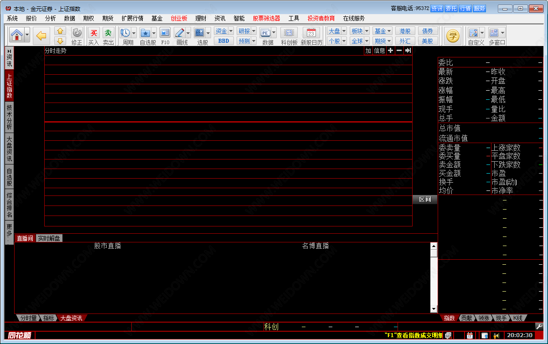Click the 修正 correction icon
Screen dimensions: 548x344
coord(77,33)
